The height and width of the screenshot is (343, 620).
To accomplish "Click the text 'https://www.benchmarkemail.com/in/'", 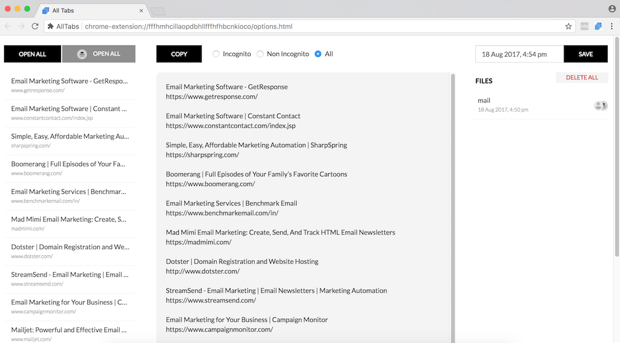I will [222, 213].
